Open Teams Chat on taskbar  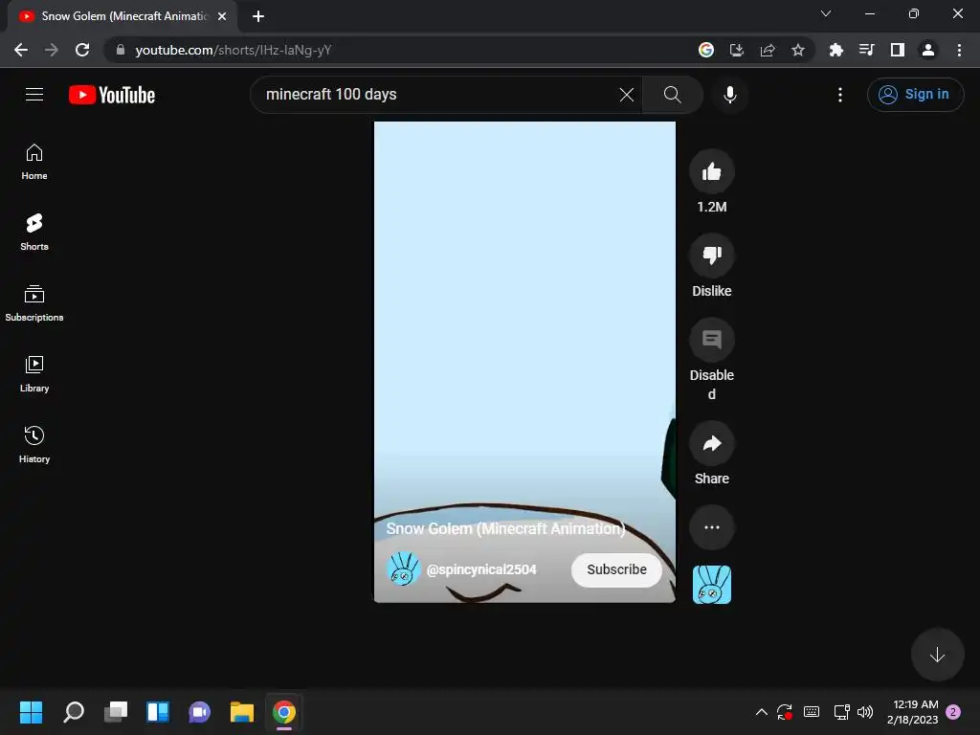(x=200, y=712)
